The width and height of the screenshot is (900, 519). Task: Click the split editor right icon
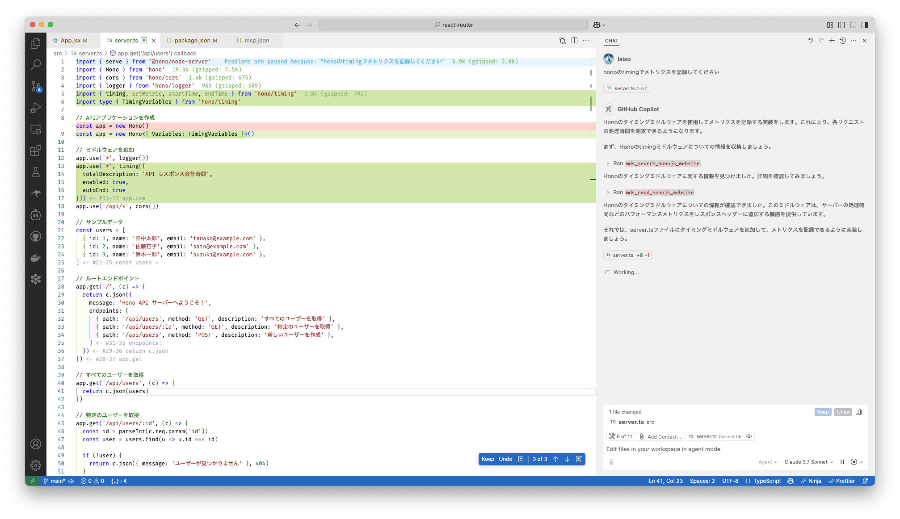pyautogui.click(x=574, y=41)
